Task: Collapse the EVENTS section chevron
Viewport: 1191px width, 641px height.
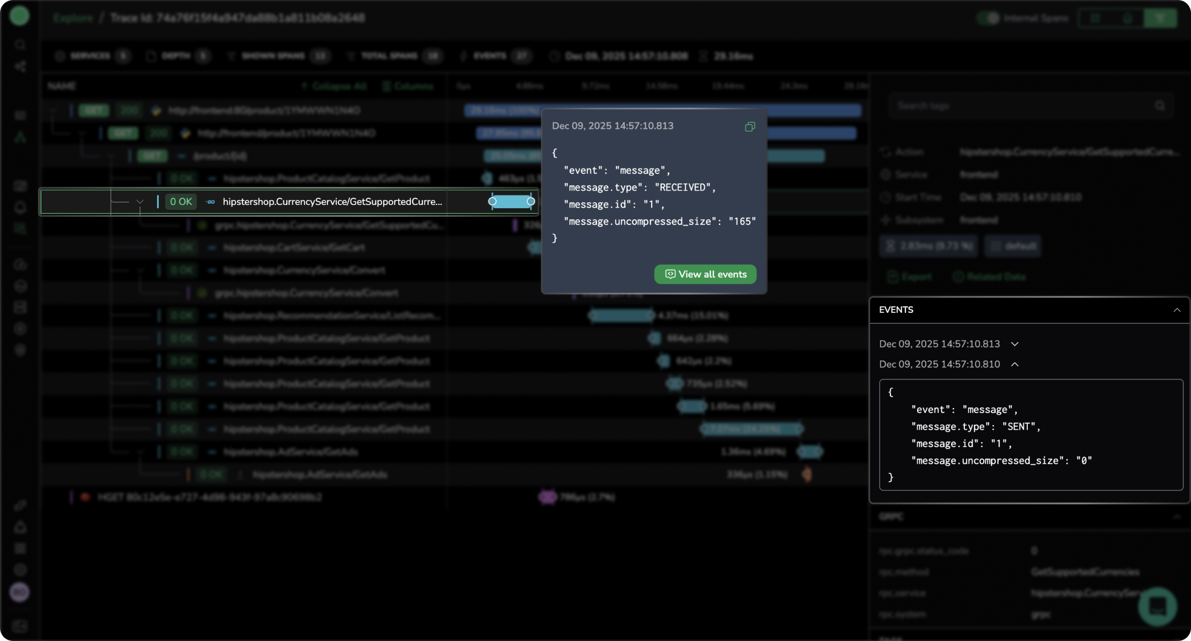Action: (x=1177, y=310)
